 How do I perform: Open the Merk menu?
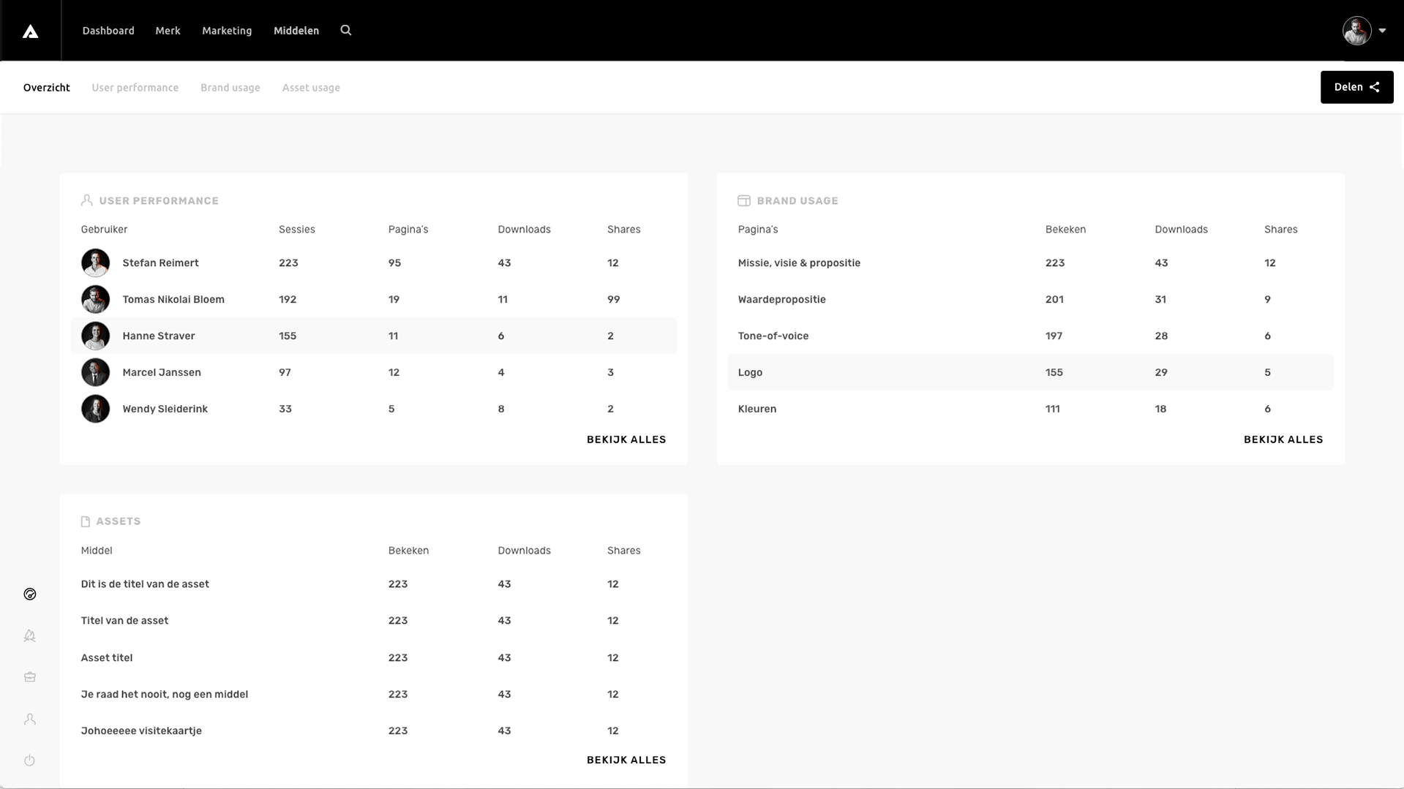point(168,31)
